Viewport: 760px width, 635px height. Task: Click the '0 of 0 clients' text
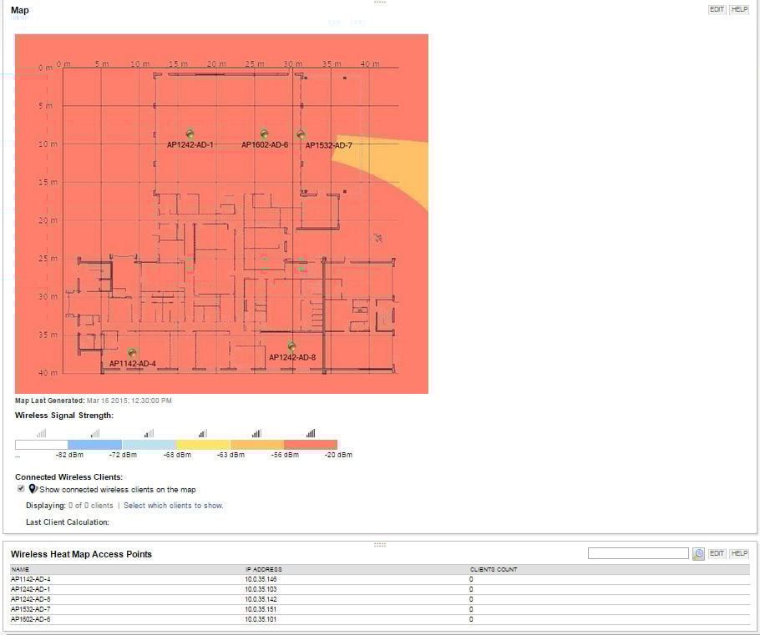[91, 505]
